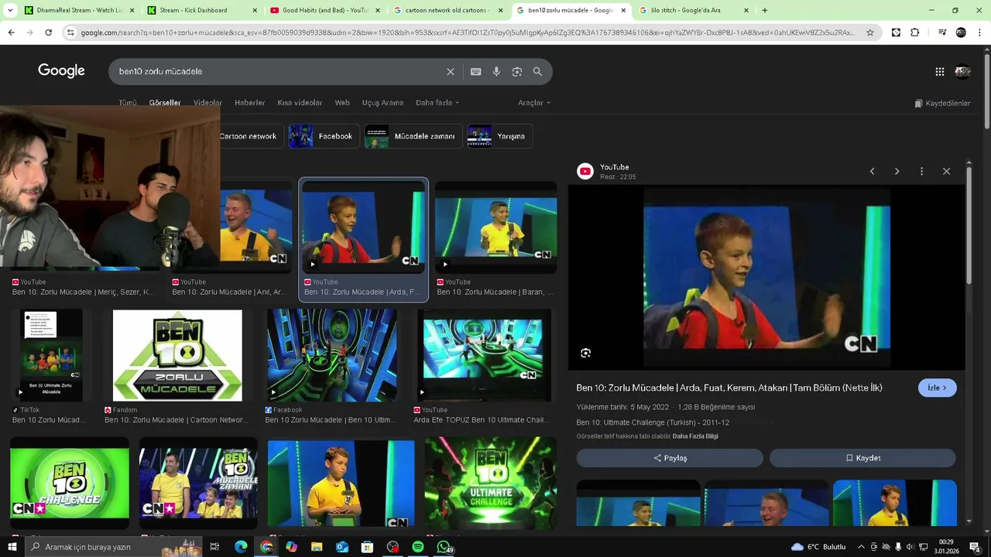Submit search with magnifier icon
Image resolution: width=991 pixels, height=557 pixels.
537,71
